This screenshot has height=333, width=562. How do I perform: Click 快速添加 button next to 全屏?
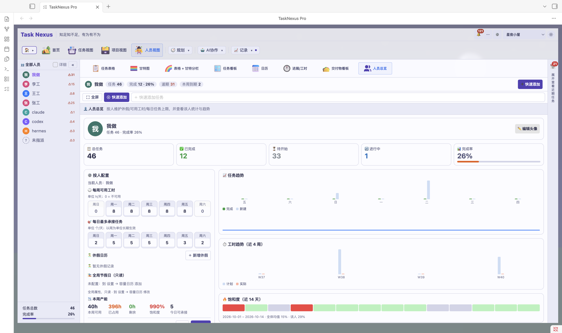click(117, 97)
